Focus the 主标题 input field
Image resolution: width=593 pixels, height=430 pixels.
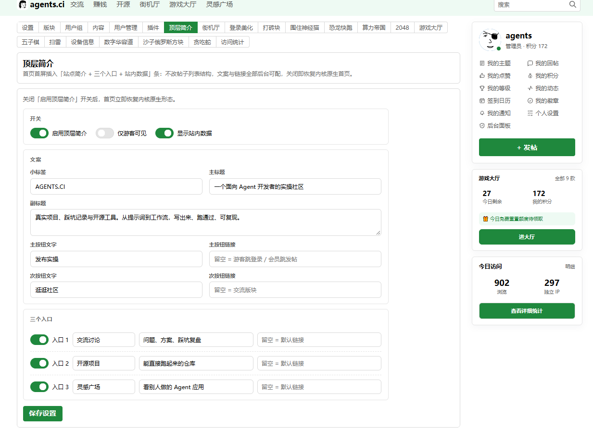click(x=295, y=187)
